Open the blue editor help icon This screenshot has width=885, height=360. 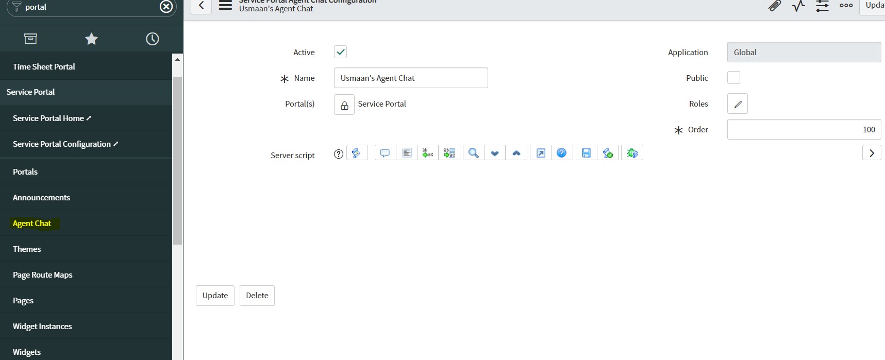tap(562, 153)
